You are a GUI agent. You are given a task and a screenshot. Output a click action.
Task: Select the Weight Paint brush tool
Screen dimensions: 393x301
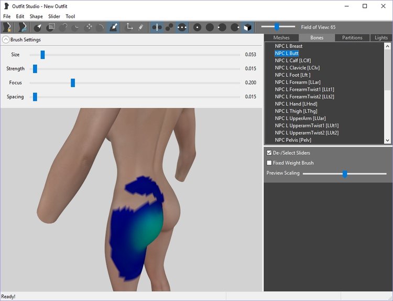coord(113,27)
